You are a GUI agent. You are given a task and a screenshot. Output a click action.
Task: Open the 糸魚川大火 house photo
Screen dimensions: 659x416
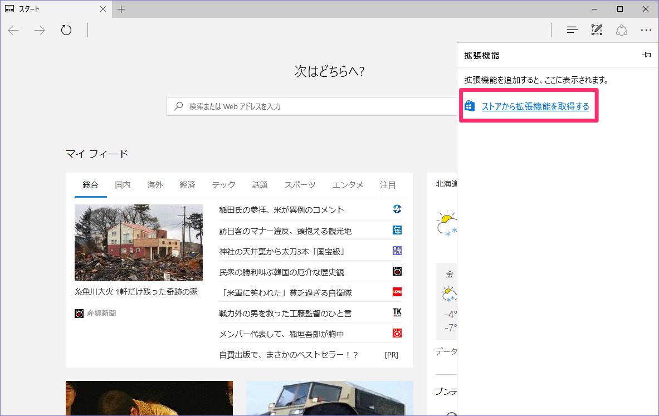click(x=139, y=242)
